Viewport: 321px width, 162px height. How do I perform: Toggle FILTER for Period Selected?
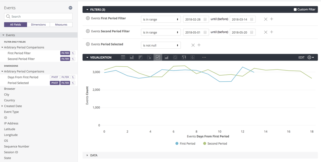tap(65, 83)
